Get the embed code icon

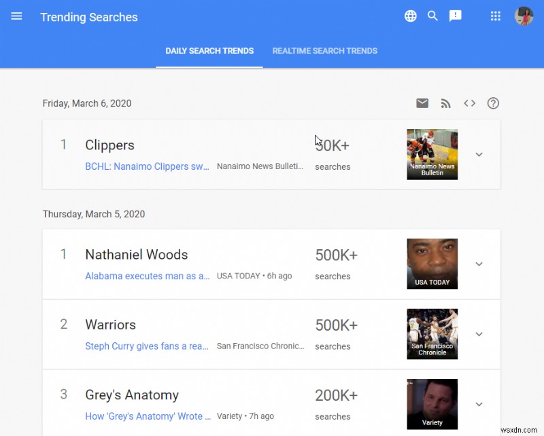click(469, 103)
